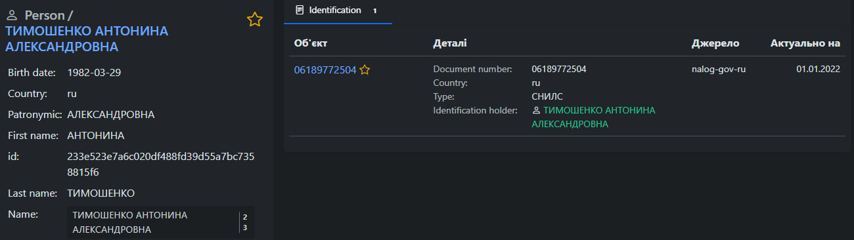
Task: Sort by the Джерело column header
Action: click(715, 43)
